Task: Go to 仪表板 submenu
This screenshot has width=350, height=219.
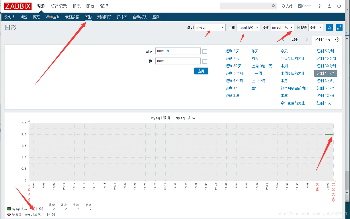Action: pos(9,17)
